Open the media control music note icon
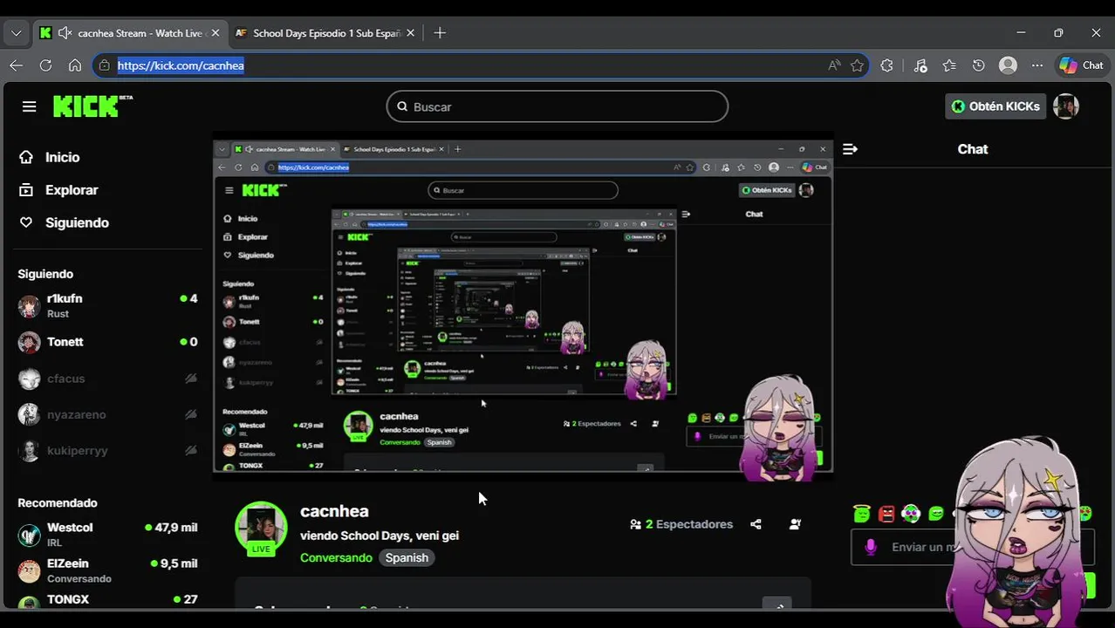The image size is (1115, 628). click(x=920, y=65)
